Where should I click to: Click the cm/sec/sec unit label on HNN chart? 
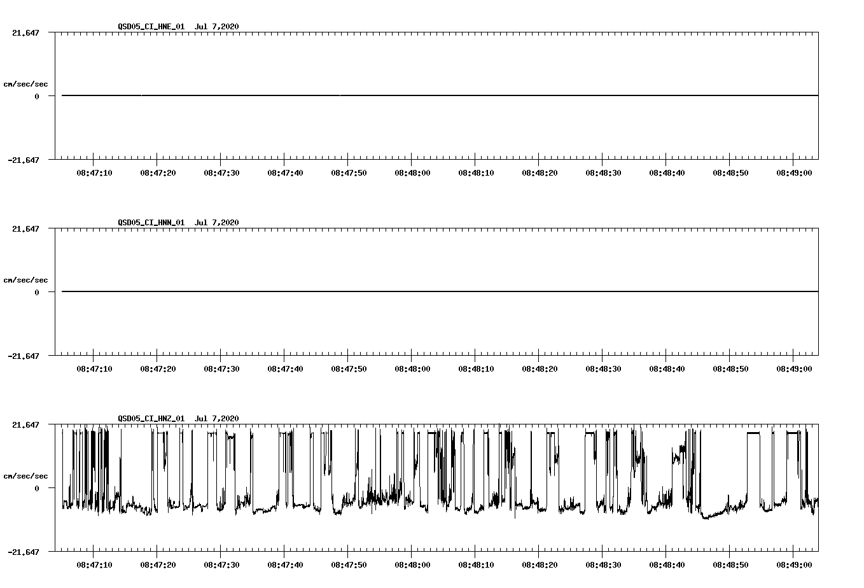tap(25, 280)
